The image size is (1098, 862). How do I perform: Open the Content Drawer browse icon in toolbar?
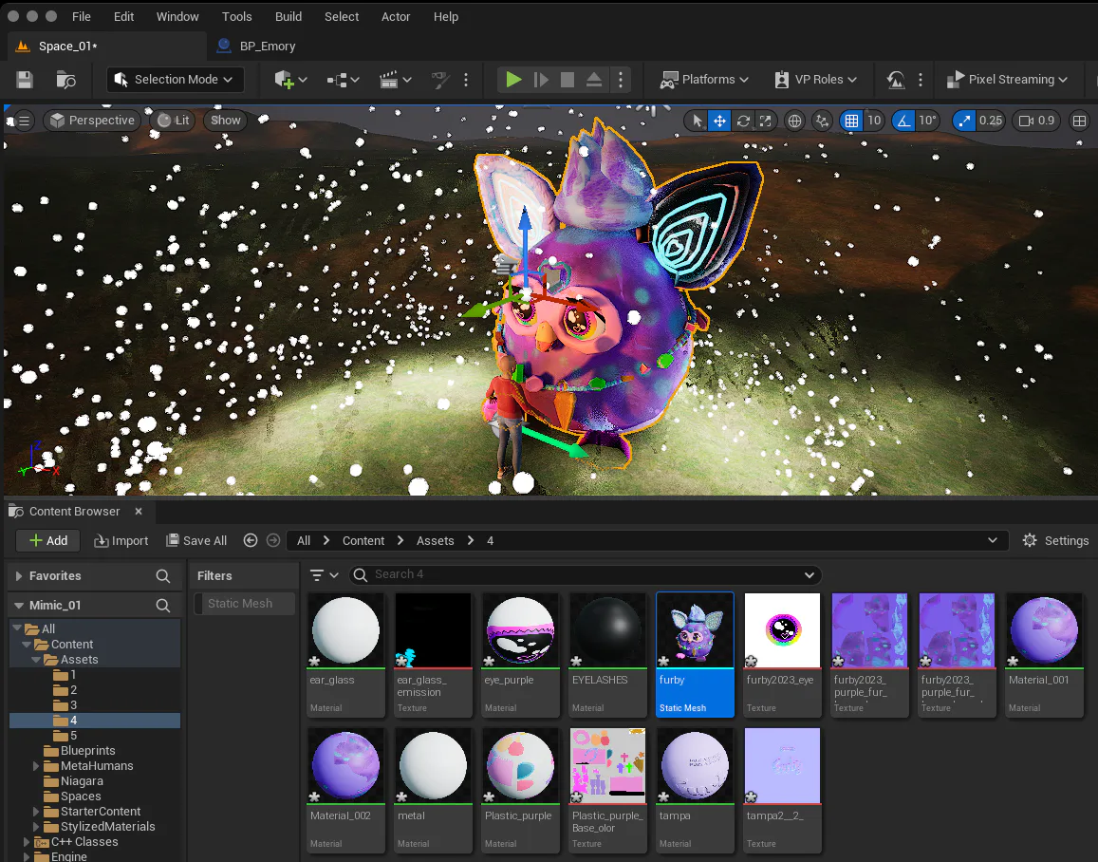(65, 80)
